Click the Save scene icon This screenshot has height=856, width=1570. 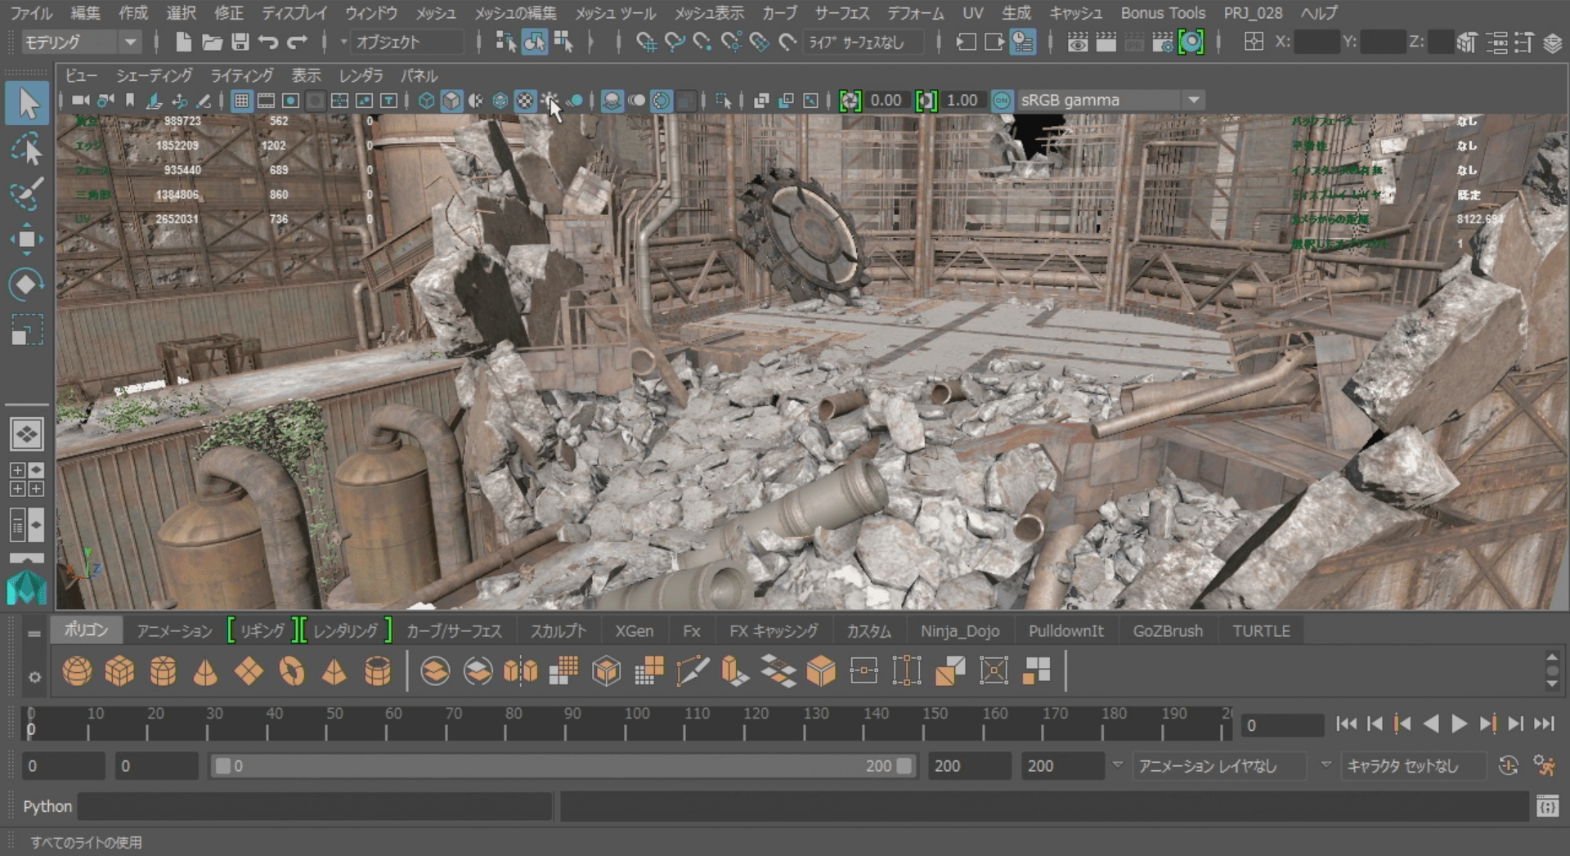[x=240, y=42]
